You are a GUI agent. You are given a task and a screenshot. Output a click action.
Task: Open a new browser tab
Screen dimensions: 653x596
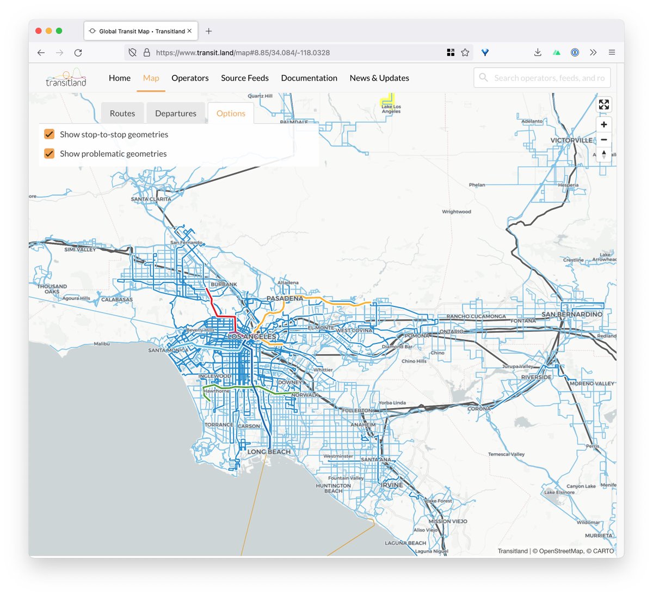click(x=209, y=31)
